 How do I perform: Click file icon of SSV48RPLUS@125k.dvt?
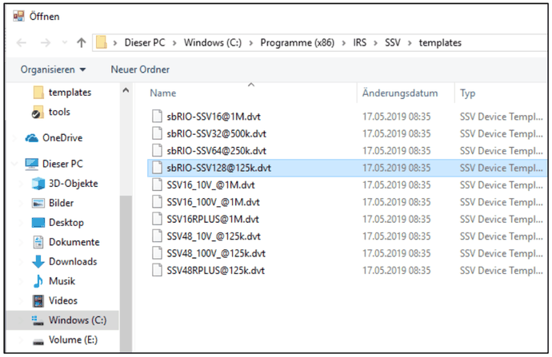[157, 270]
